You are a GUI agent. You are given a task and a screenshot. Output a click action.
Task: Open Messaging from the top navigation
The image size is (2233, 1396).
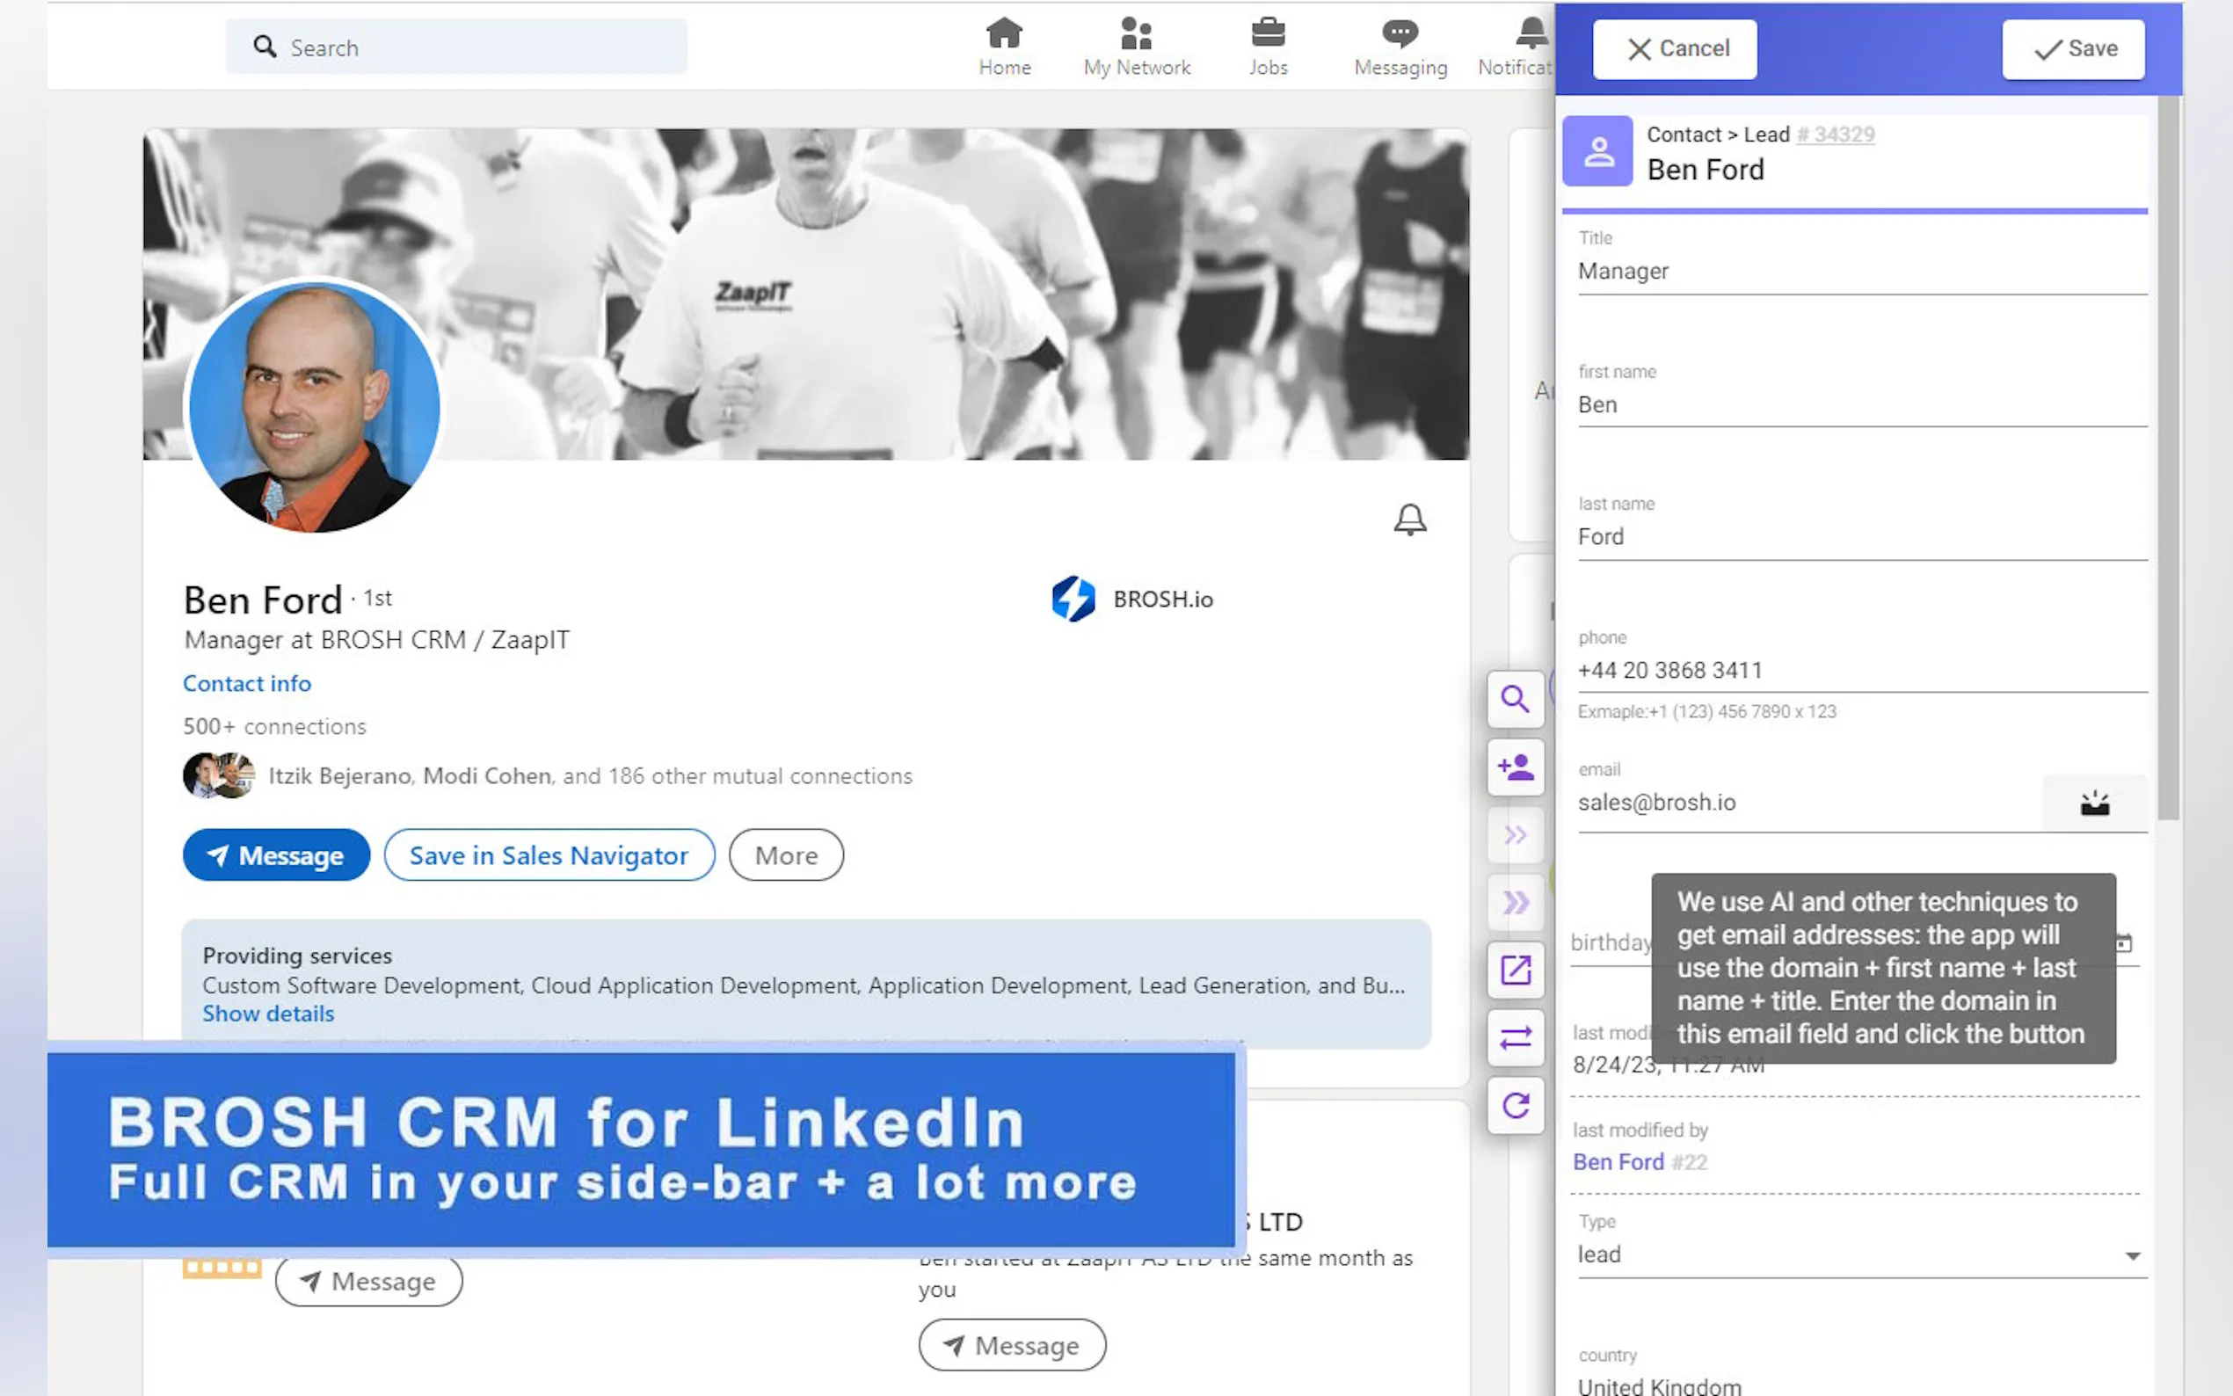[x=1400, y=47]
